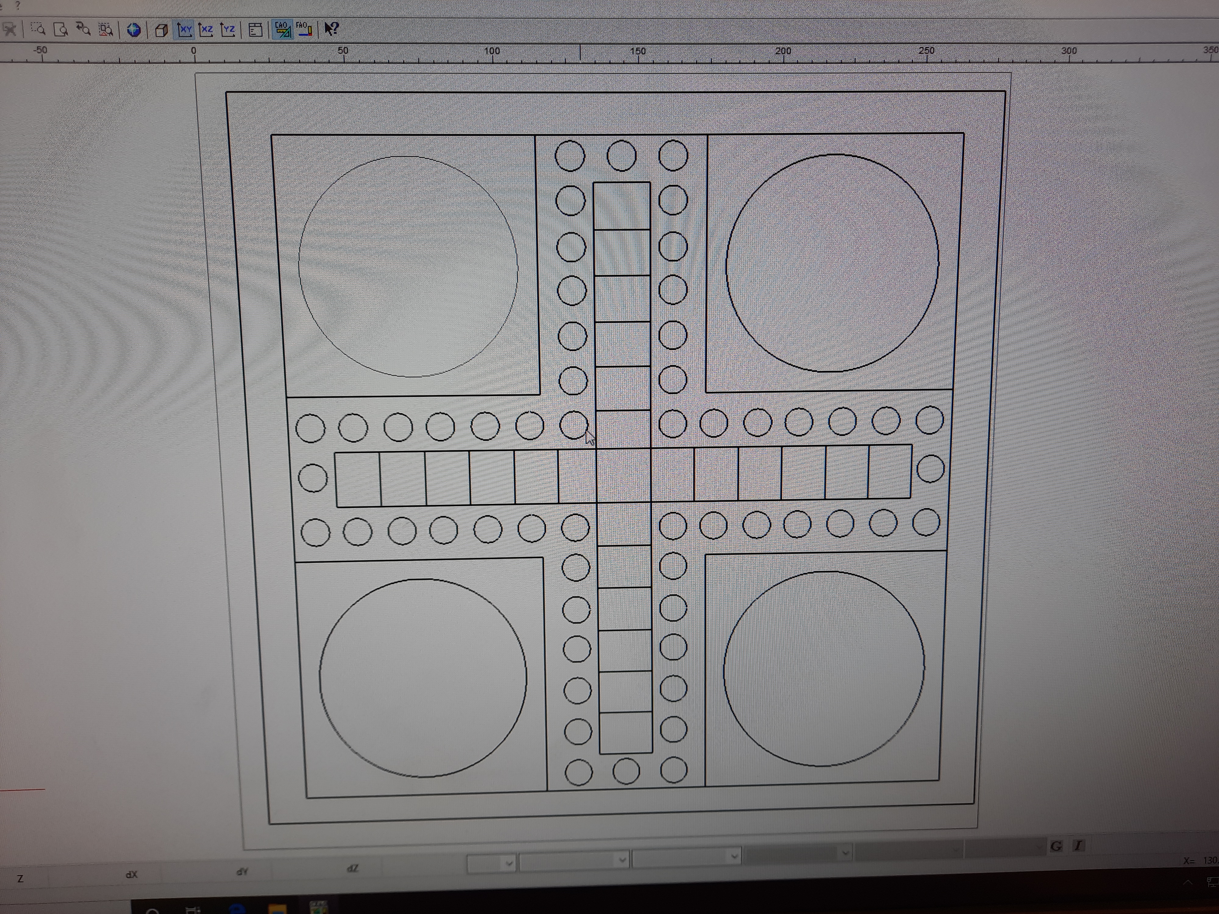Switch to FAO machining mode
Screen dimensions: 1219x914
(304, 29)
